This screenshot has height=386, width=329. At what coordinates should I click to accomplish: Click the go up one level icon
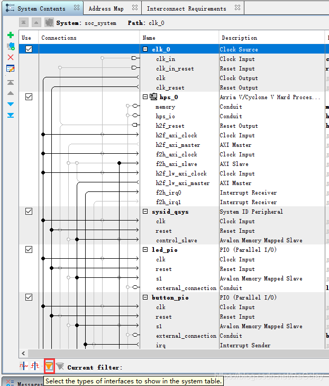point(36,23)
